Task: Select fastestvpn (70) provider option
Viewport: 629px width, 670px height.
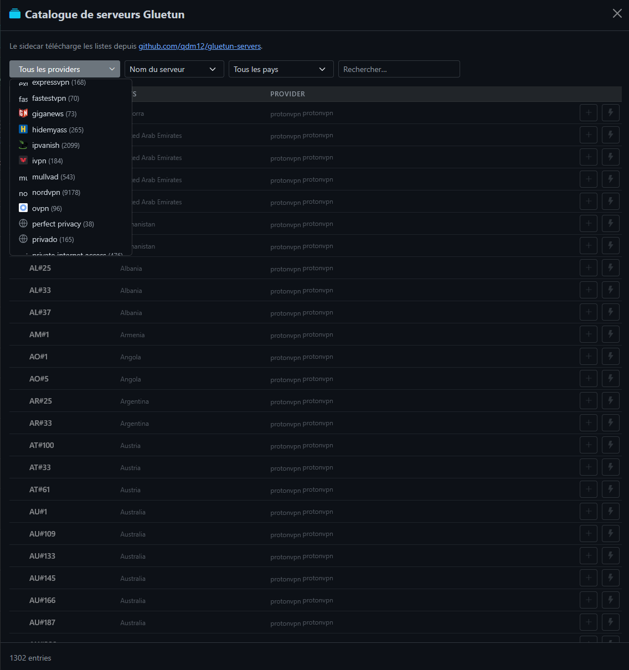Action: point(71,98)
